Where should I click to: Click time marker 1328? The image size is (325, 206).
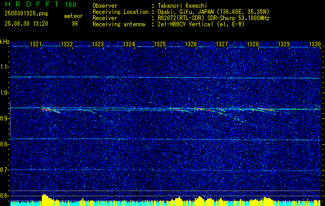[x=253, y=44]
